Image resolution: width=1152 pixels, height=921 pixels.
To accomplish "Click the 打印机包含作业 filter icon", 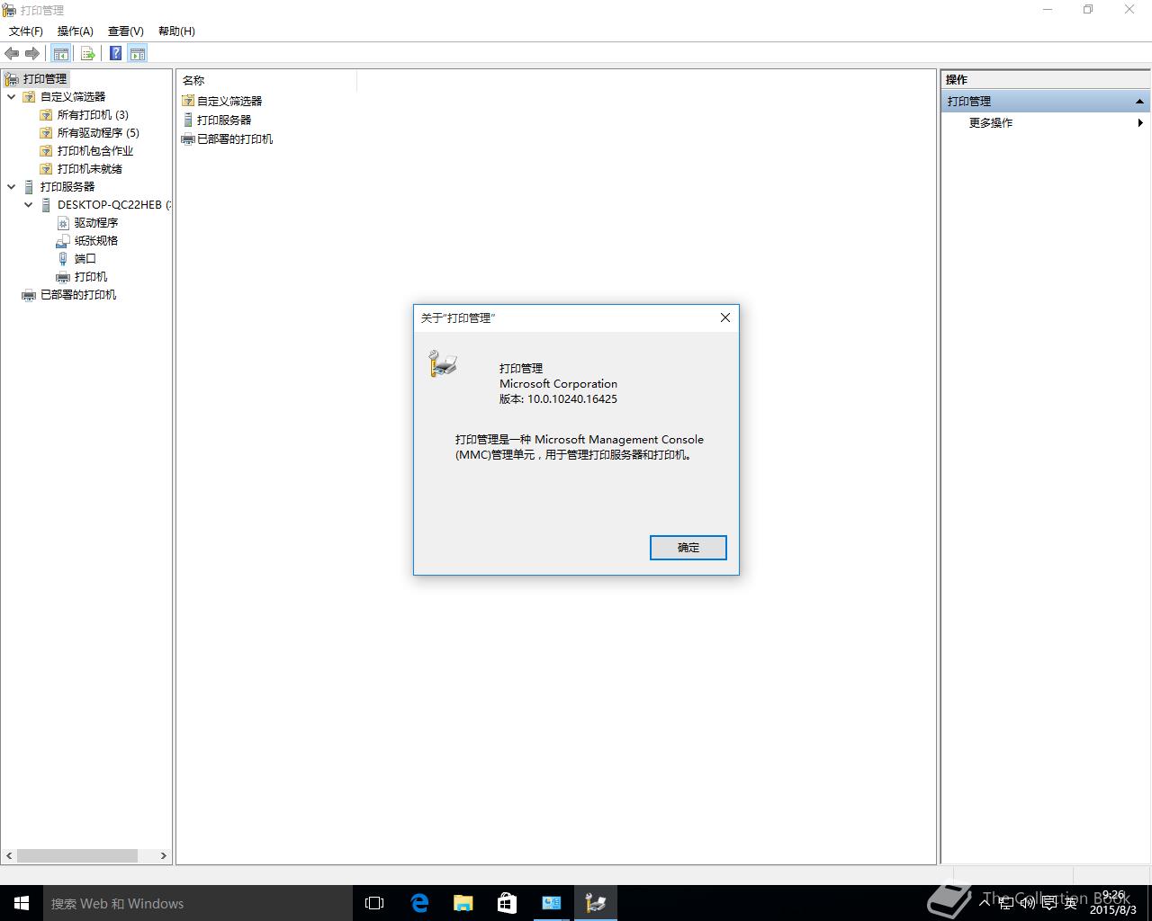I will [x=46, y=150].
